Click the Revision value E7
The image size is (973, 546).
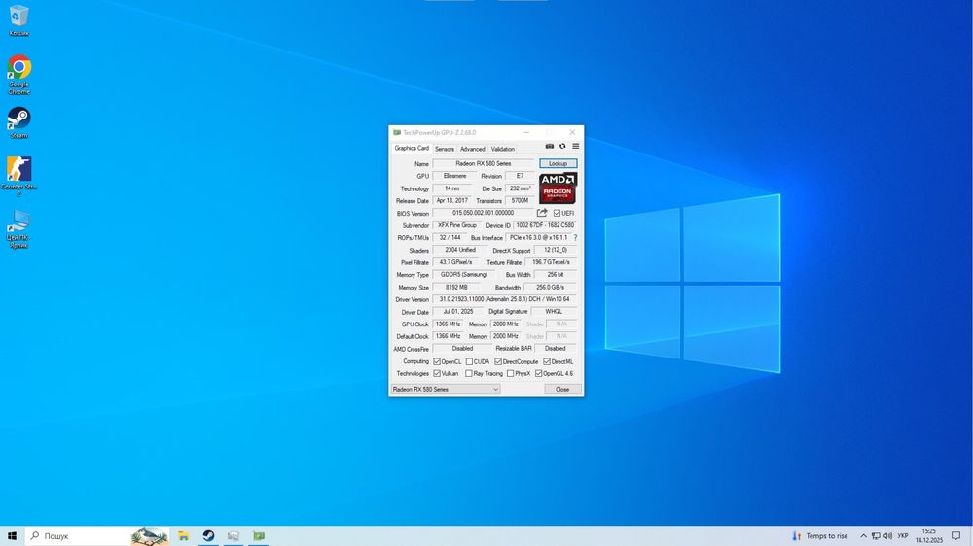pos(520,176)
